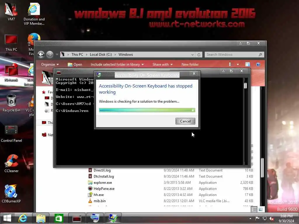The height and width of the screenshot is (224, 299).
Task: Click the Action Center flag tray icon
Action: [257, 218]
